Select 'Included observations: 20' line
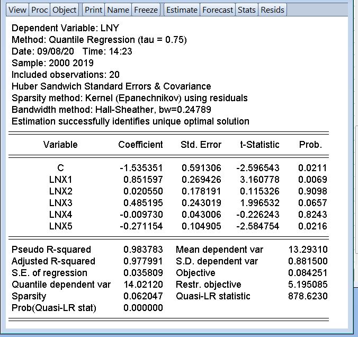The height and width of the screenshot is (337, 358). 66,75
